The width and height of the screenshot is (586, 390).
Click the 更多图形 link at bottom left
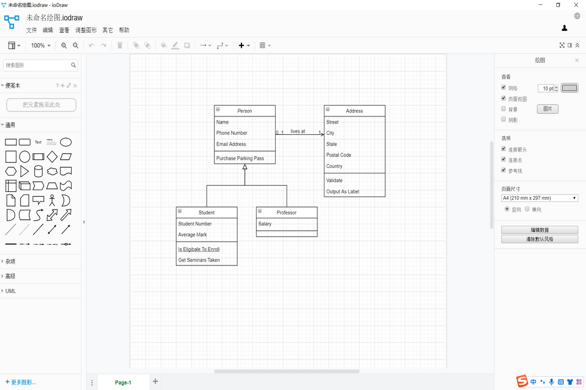(x=21, y=382)
